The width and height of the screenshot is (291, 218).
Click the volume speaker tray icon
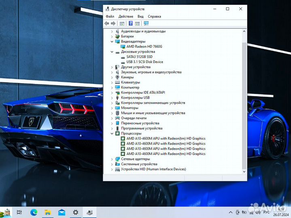point(258,212)
